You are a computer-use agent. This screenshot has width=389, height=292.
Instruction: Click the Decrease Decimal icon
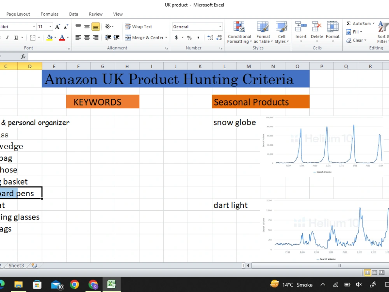pyautogui.click(x=219, y=38)
